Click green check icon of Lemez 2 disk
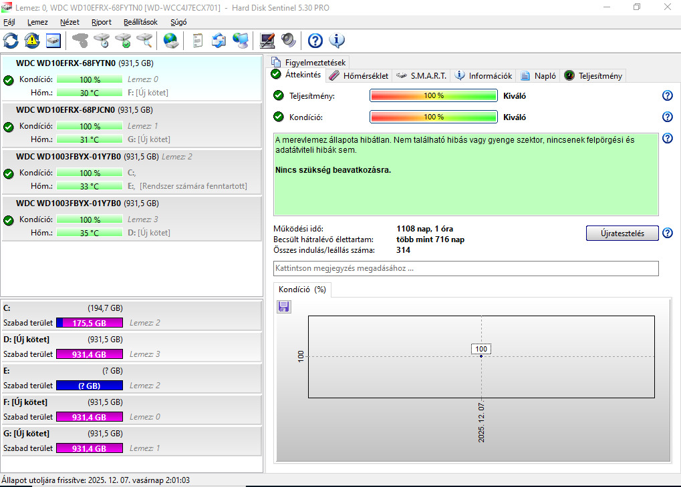This screenshot has height=487, width=681. (x=9, y=174)
